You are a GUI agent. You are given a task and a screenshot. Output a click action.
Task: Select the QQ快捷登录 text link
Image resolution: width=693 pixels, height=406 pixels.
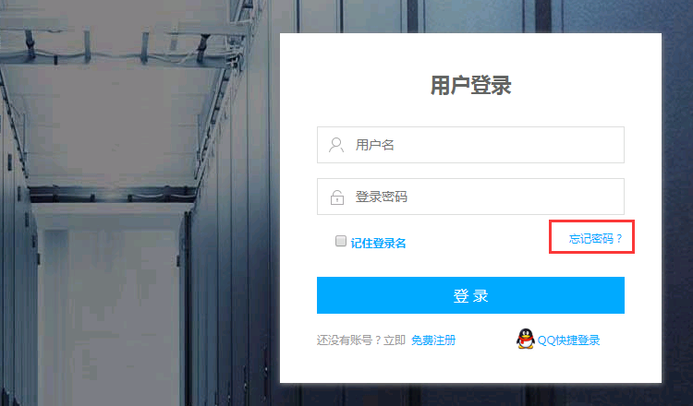click(569, 340)
